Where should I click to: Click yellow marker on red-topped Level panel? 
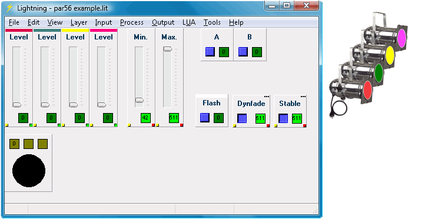(x=7, y=125)
